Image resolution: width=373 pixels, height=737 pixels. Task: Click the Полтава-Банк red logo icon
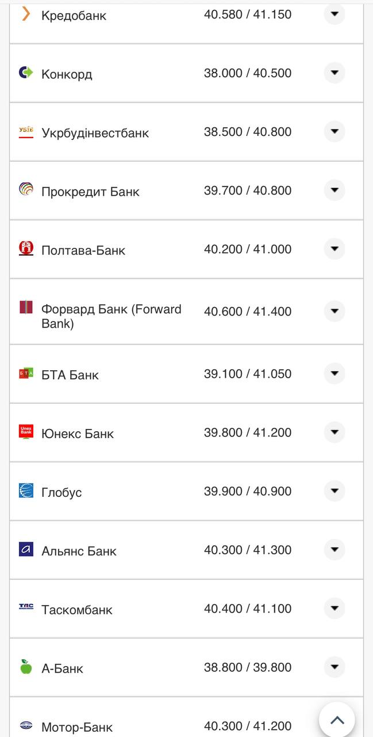[26, 248]
